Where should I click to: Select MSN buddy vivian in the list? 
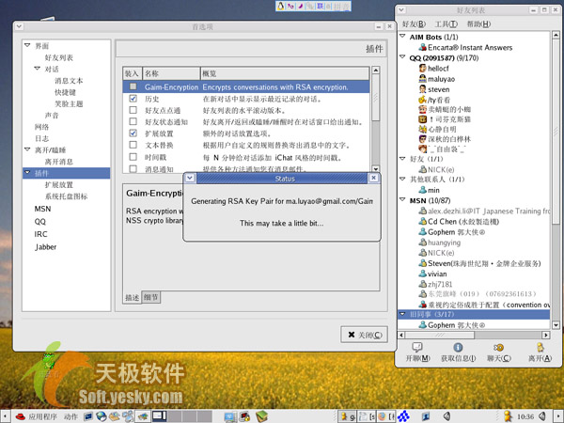click(438, 272)
